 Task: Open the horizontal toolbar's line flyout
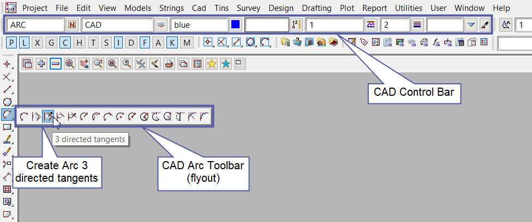point(236,42)
